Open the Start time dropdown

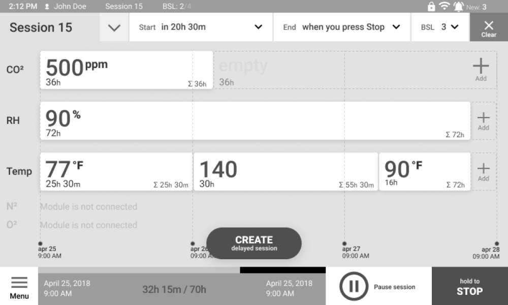201,27
